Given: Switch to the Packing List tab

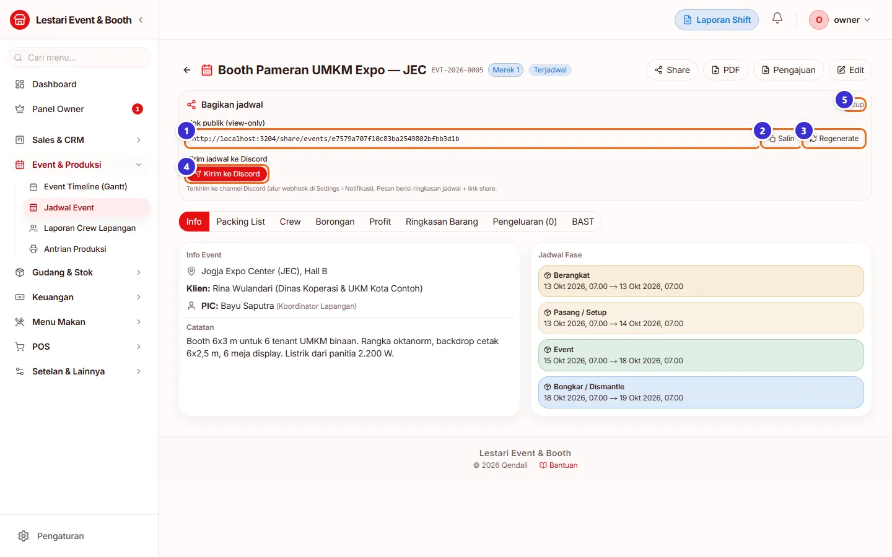Looking at the screenshot, I should click(x=240, y=222).
